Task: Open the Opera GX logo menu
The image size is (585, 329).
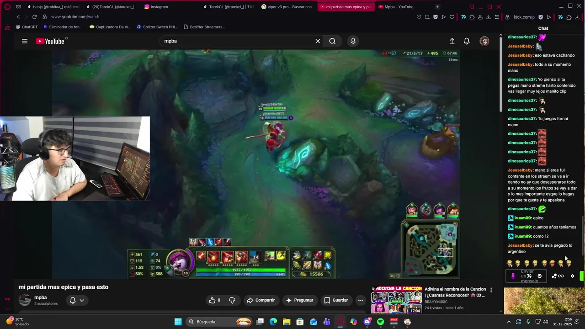Action: click(7, 7)
